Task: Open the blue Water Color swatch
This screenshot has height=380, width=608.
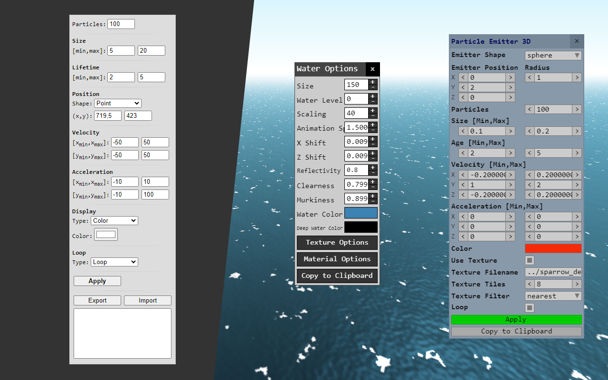Action: click(361, 213)
